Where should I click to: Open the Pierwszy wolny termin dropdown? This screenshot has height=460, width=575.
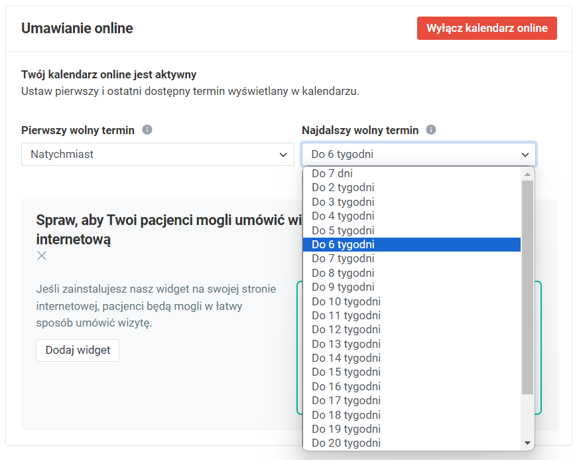(159, 154)
